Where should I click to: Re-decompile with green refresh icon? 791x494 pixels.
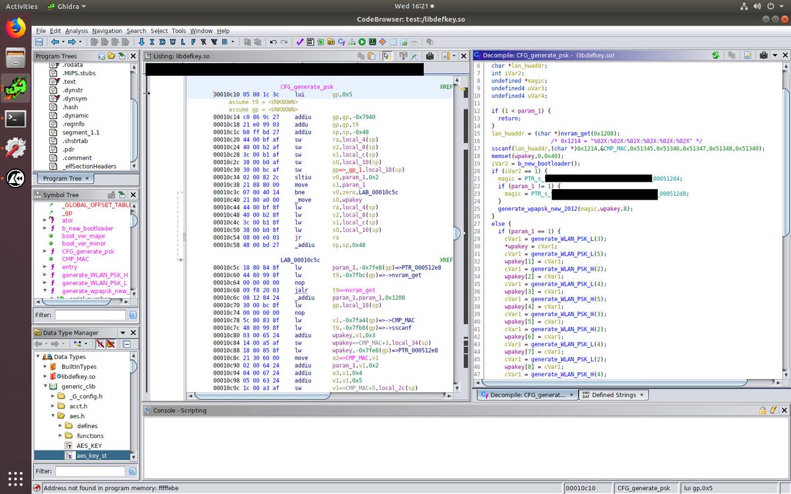pos(715,57)
